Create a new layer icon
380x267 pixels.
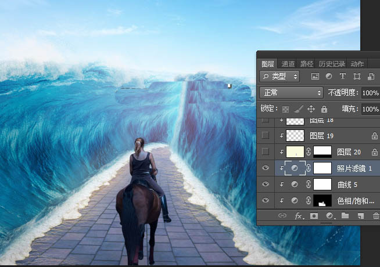tap(361, 216)
